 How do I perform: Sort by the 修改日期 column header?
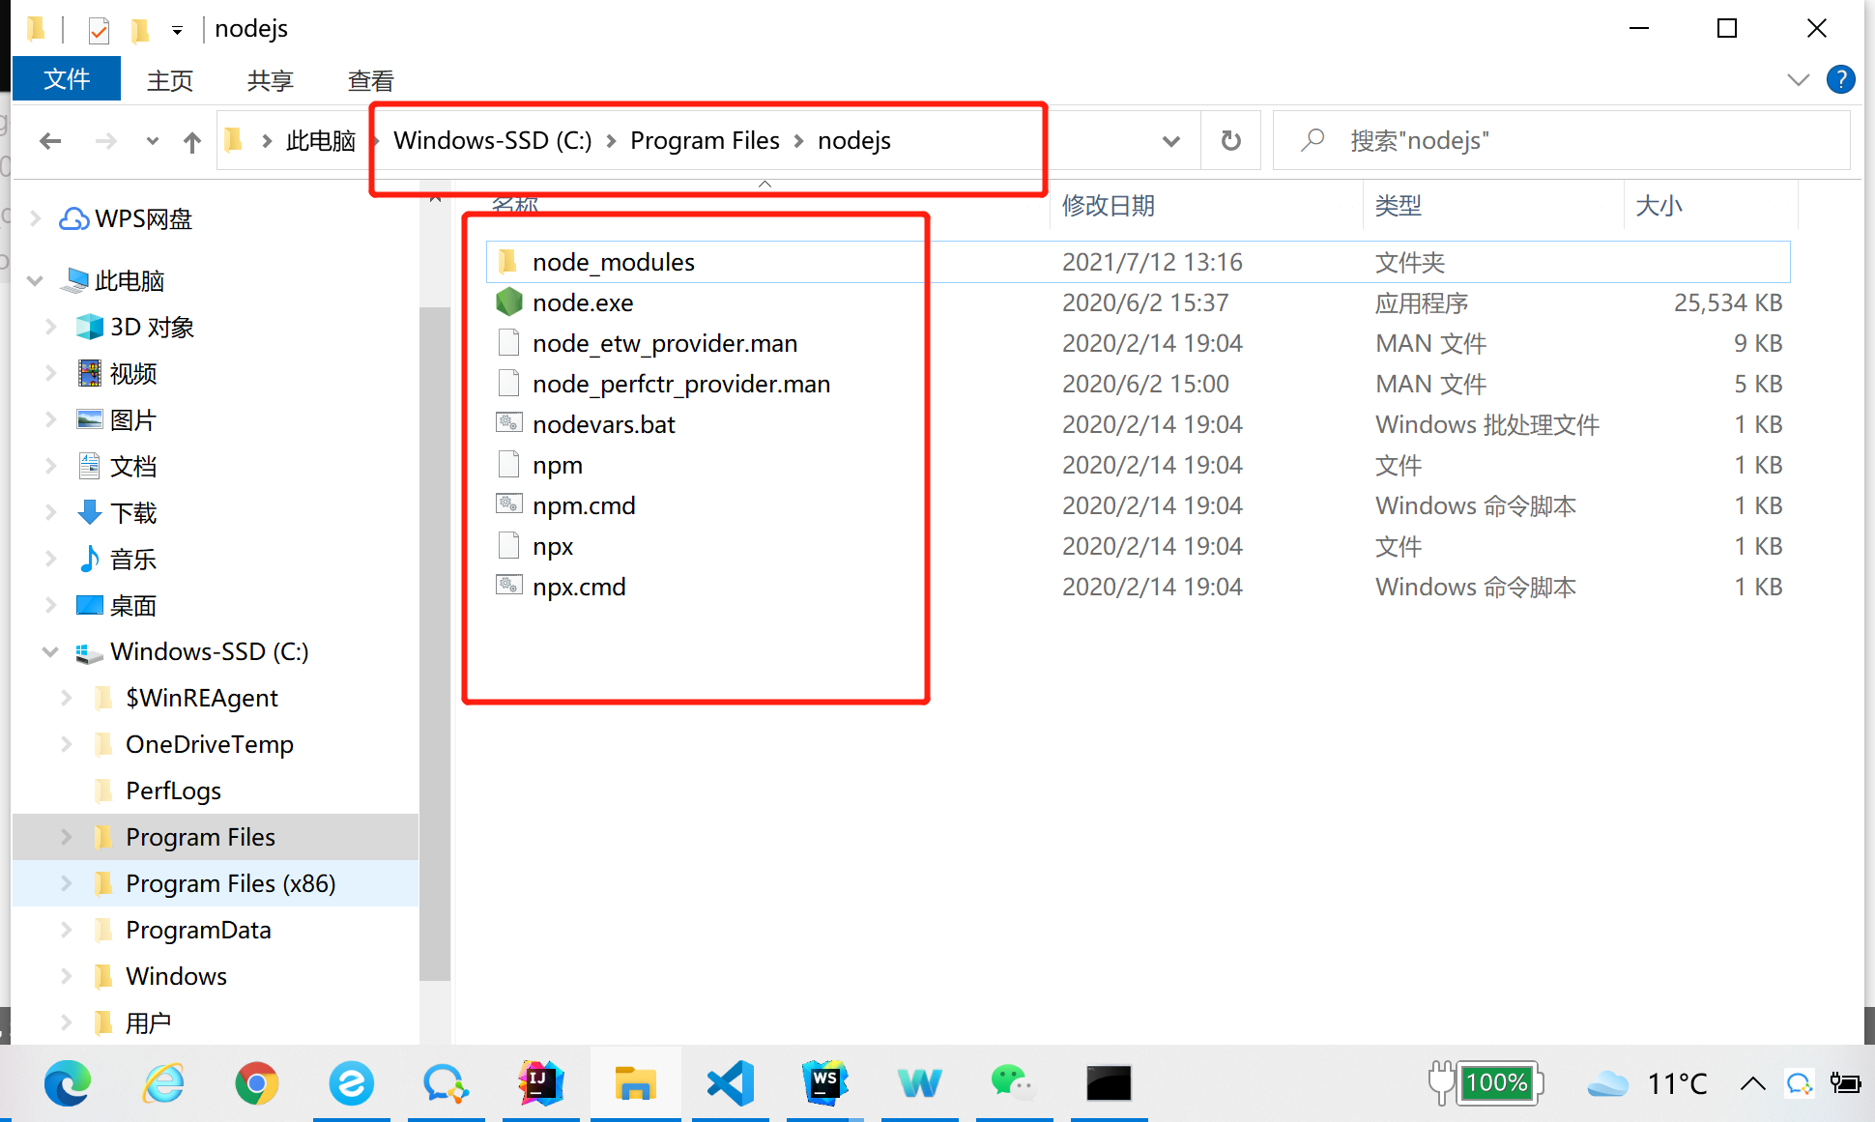tap(1108, 206)
